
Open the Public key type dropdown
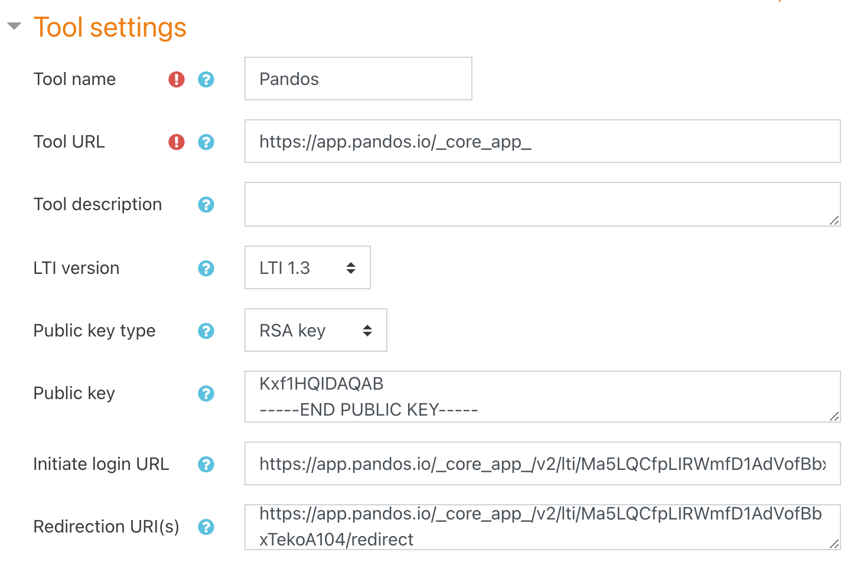pyautogui.click(x=316, y=330)
